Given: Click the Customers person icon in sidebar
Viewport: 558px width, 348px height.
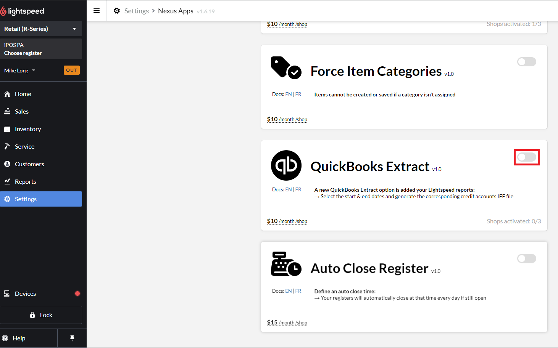Looking at the screenshot, I should tap(7, 164).
